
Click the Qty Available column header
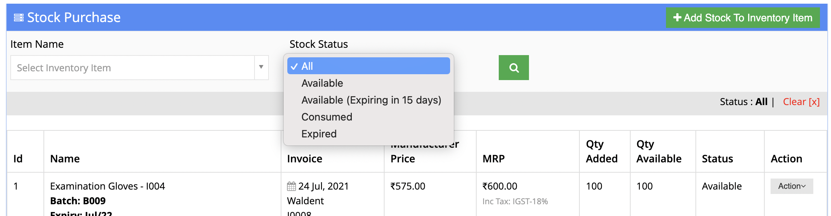pyautogui.click(x=659, y=151)
